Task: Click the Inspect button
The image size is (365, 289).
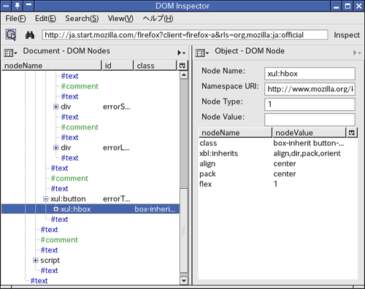Action: 347,35
